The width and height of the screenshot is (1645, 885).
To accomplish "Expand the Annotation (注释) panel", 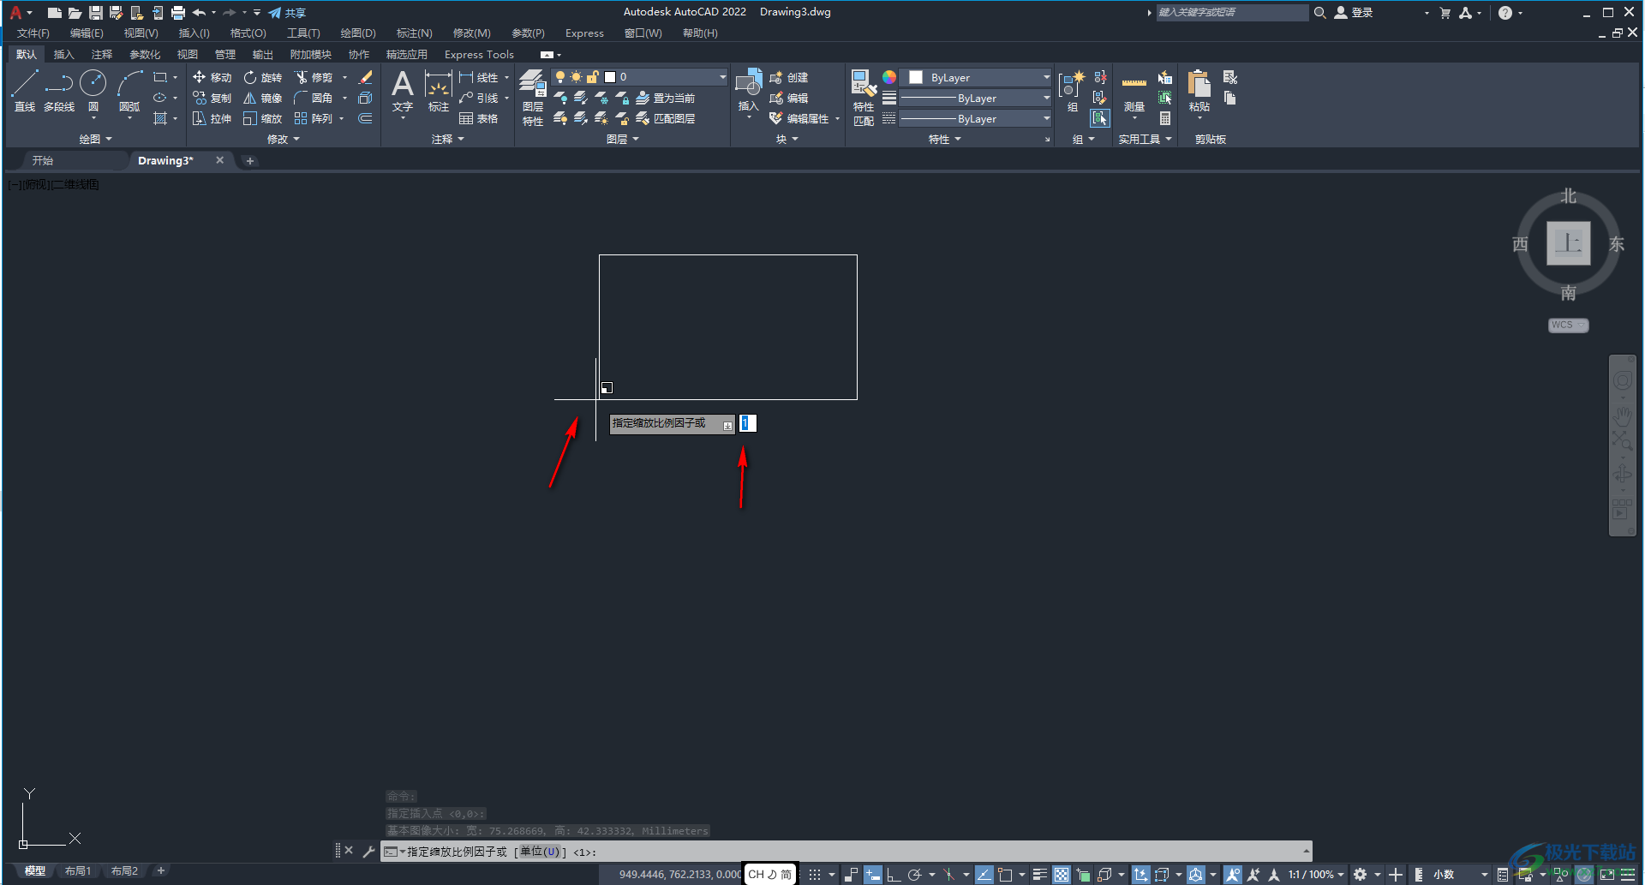I will pos(447,139).
